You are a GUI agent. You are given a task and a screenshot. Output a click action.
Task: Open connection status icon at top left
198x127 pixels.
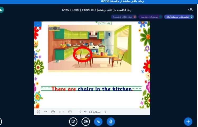coord(1,10)
